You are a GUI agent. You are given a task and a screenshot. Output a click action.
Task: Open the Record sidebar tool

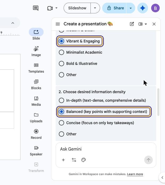(x=36, y=134)
